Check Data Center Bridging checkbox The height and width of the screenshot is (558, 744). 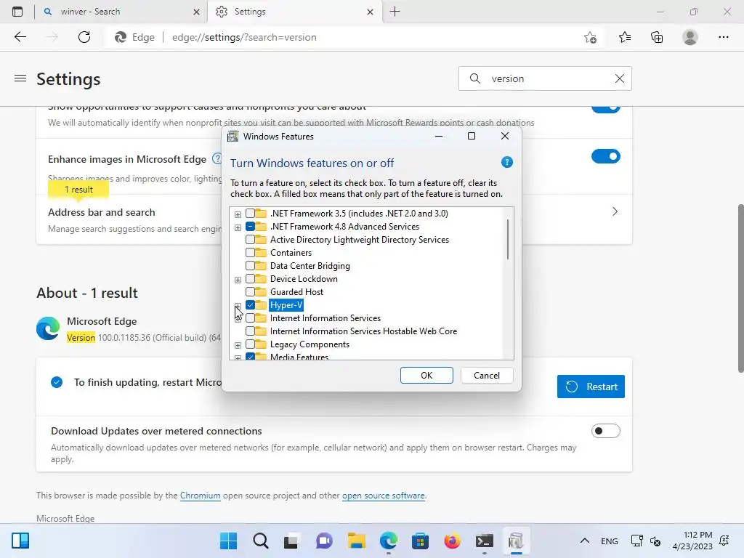(250, 266)
